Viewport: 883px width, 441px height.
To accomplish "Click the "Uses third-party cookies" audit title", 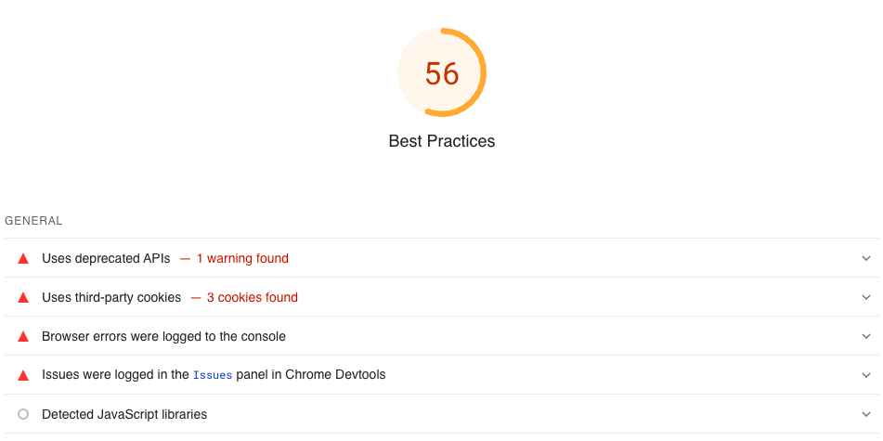I will click(x=111, y=298).
